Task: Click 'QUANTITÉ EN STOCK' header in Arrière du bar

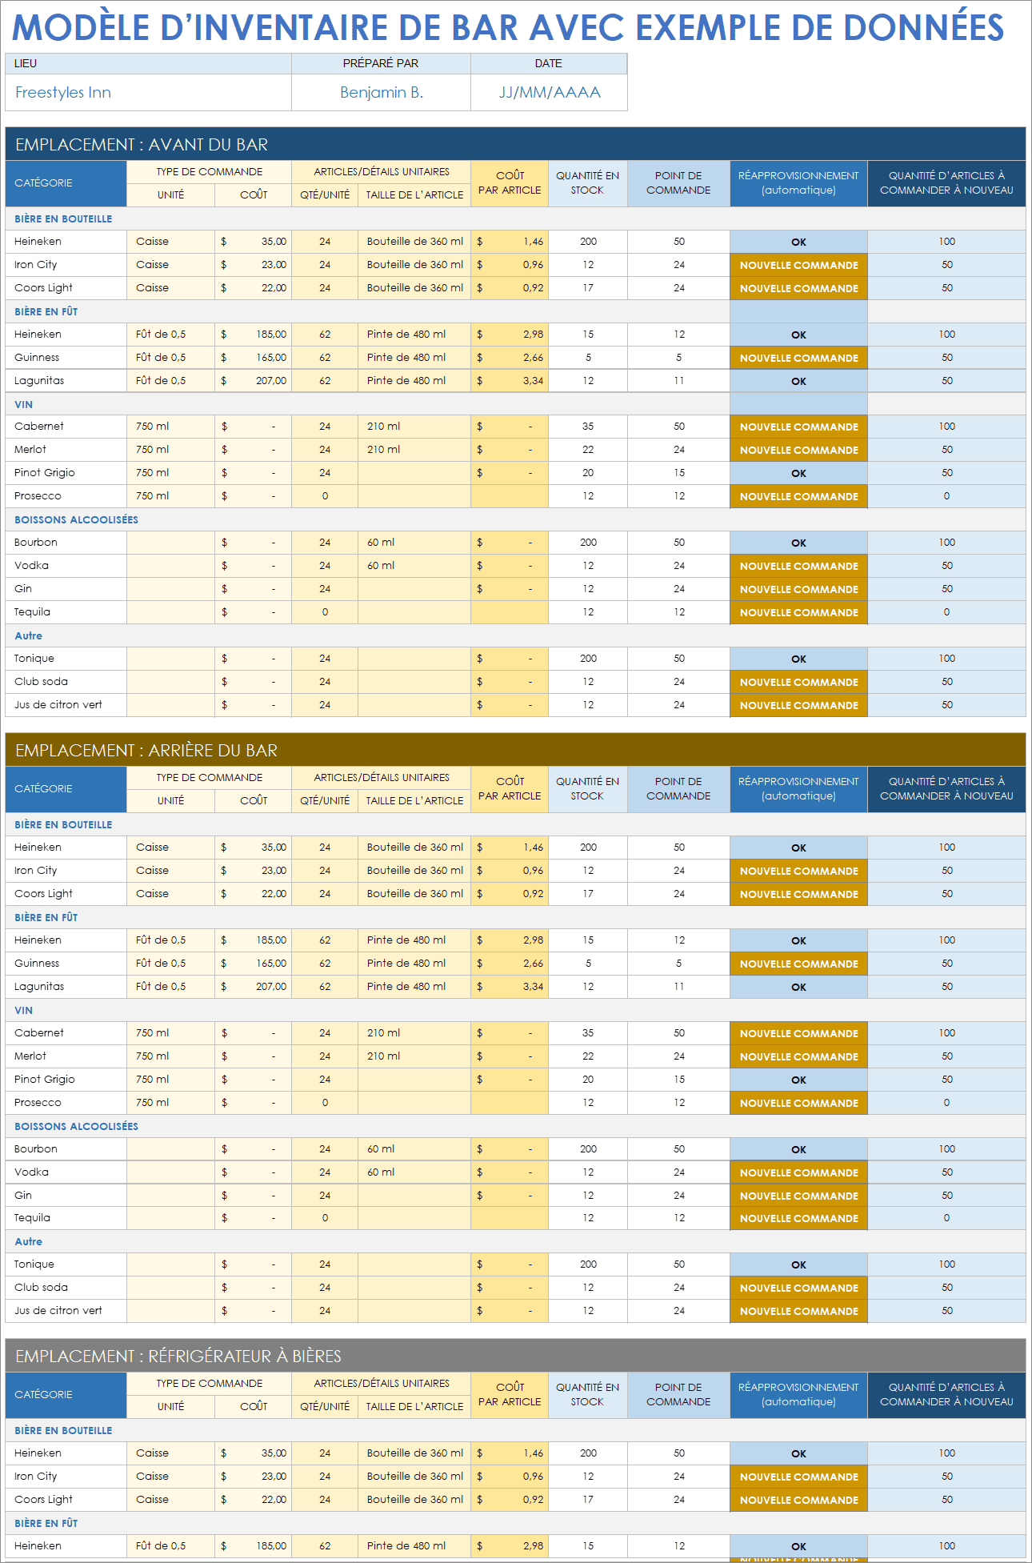Action: point(587,789)
